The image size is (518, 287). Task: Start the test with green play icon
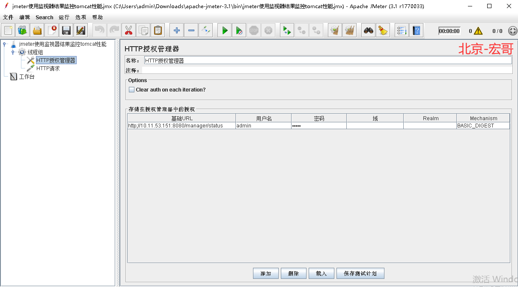pos(225,30)
